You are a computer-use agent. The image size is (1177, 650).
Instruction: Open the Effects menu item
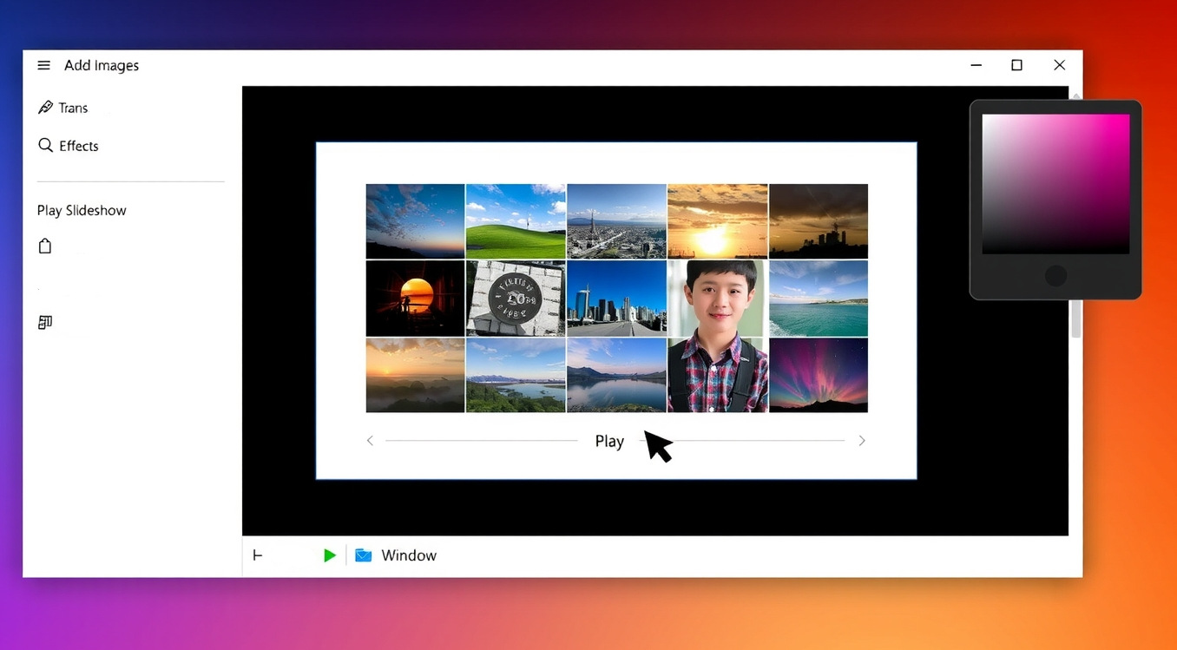(78, 146)
